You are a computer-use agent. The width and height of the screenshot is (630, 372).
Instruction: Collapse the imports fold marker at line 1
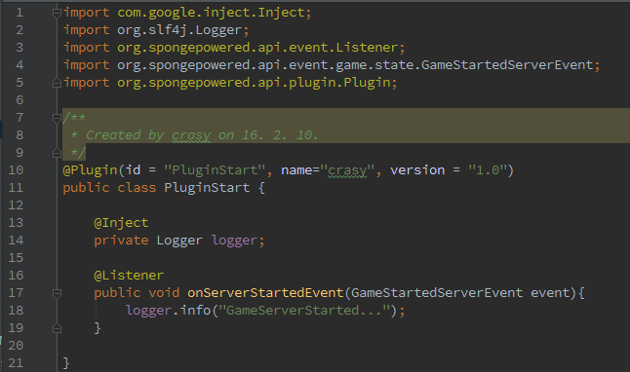(58, 14)
